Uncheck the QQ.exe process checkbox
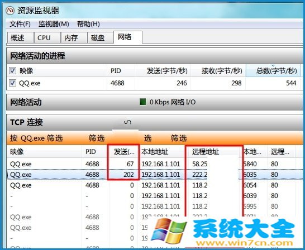The height and width of the screenshot is (250, 305). pyautogui.click(x=13, y=83)
